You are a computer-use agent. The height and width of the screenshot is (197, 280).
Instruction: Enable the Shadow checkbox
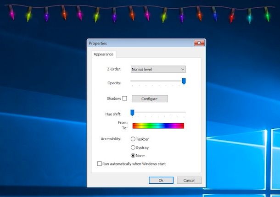pos(124,98)
